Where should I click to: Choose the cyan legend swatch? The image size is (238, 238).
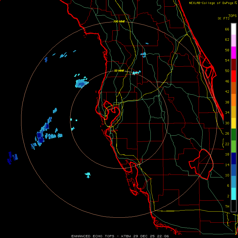point(234,194)
